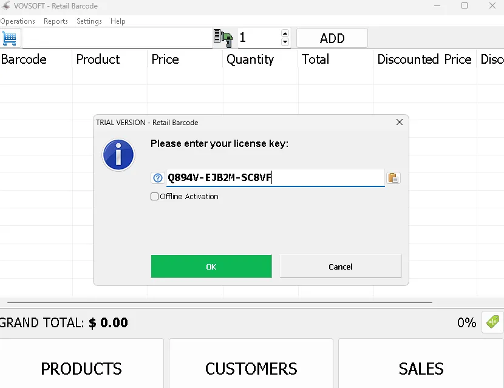This screenshot has height=388, width=504.
Task: Cancel the license key dialog
Action: point(340,266)
